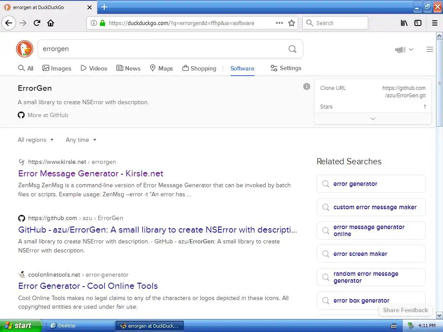Click the github.com/azu/ErrorGen.git clone URL
The width and height of the screenshot is (443, 332).
click(x=404, y=92)
